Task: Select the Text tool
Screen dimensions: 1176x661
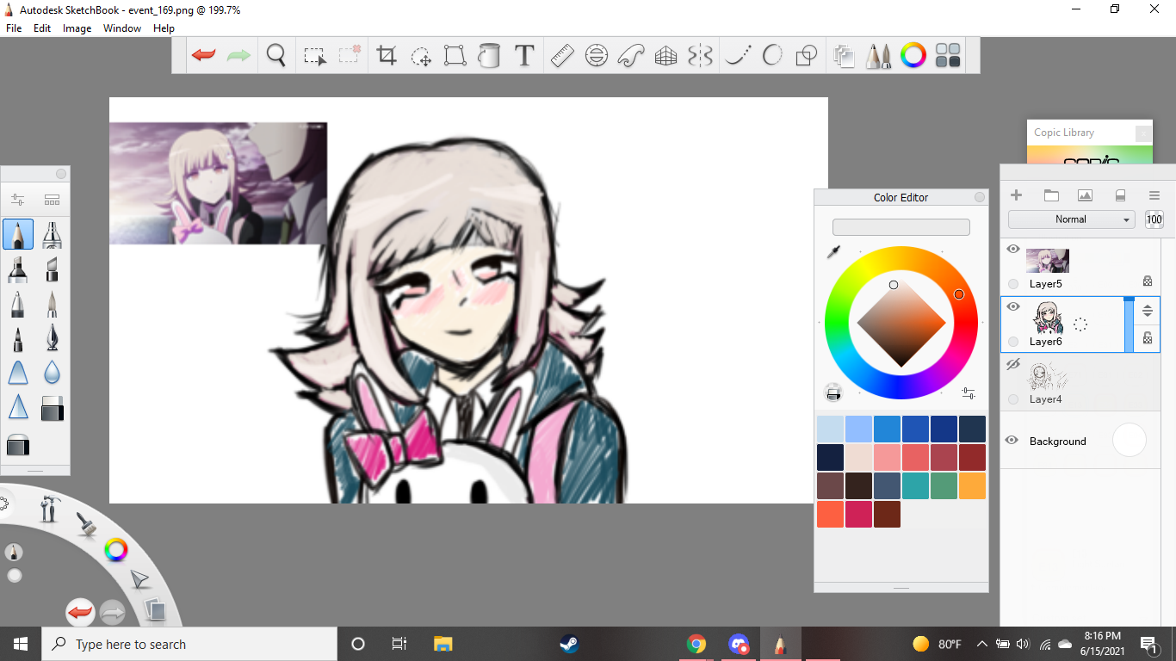Action: tap(524, 56)
